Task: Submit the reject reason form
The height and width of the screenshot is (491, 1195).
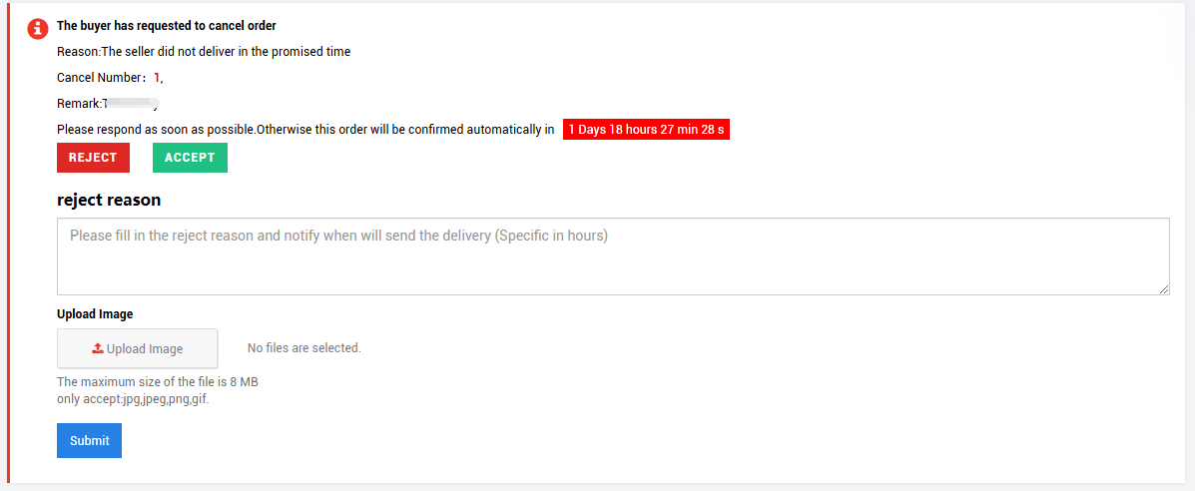Action: [89, 441]
